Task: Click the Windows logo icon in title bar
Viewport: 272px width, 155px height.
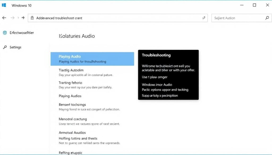Action: click(x=4, y=5)
